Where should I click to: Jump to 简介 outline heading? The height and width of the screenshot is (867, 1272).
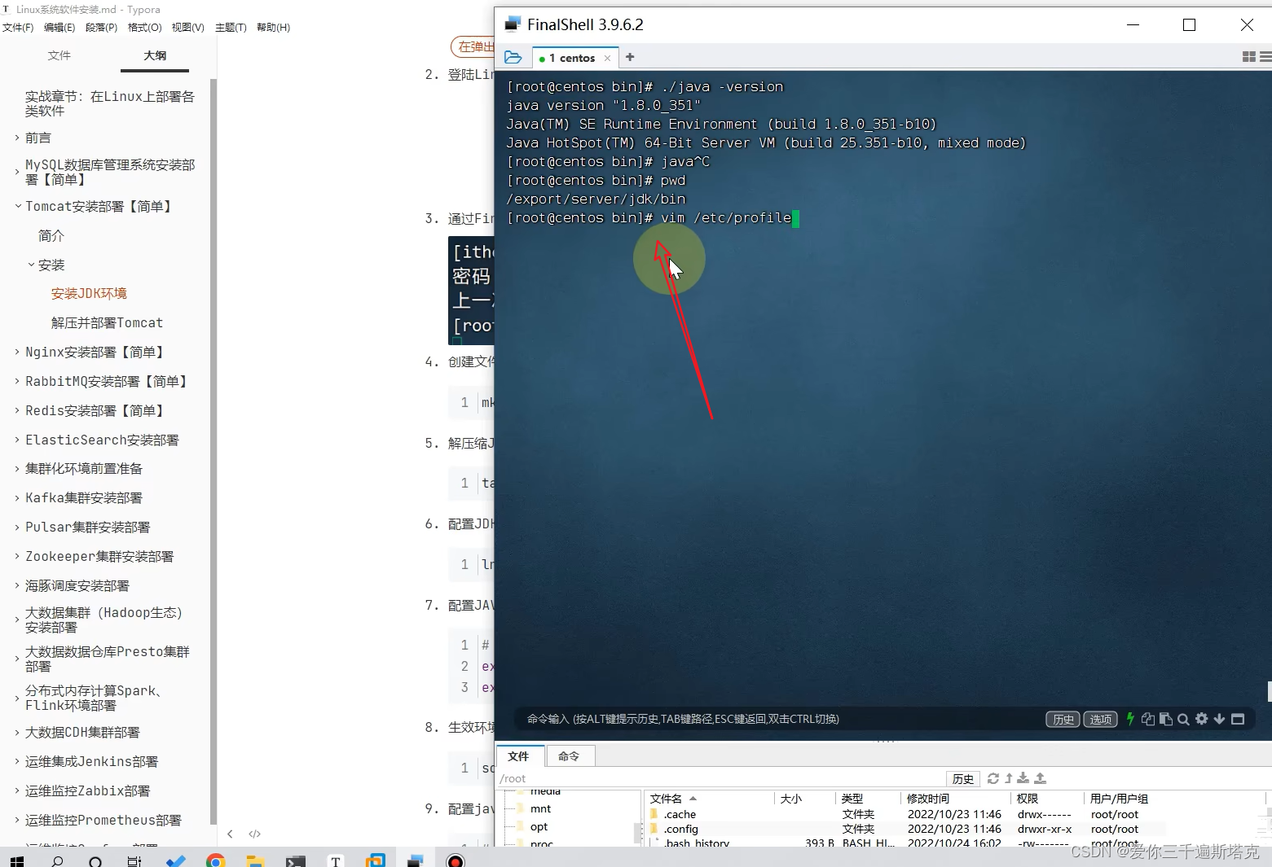click(51, 235)
